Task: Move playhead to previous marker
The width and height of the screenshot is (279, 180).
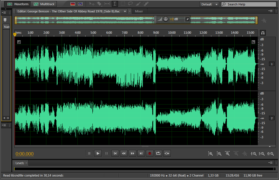Action: pyautogui.click(x=115, y=153)
